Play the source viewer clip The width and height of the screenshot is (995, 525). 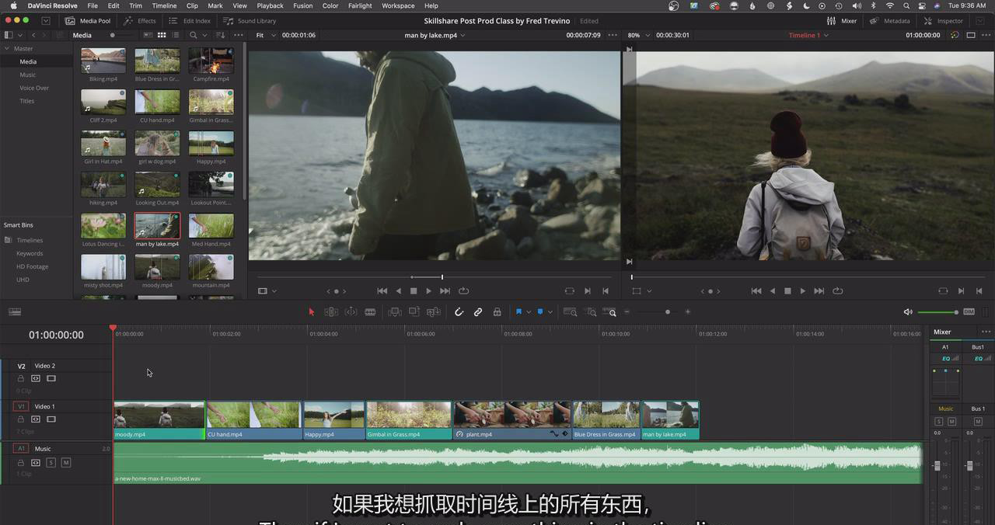[428, 291]
